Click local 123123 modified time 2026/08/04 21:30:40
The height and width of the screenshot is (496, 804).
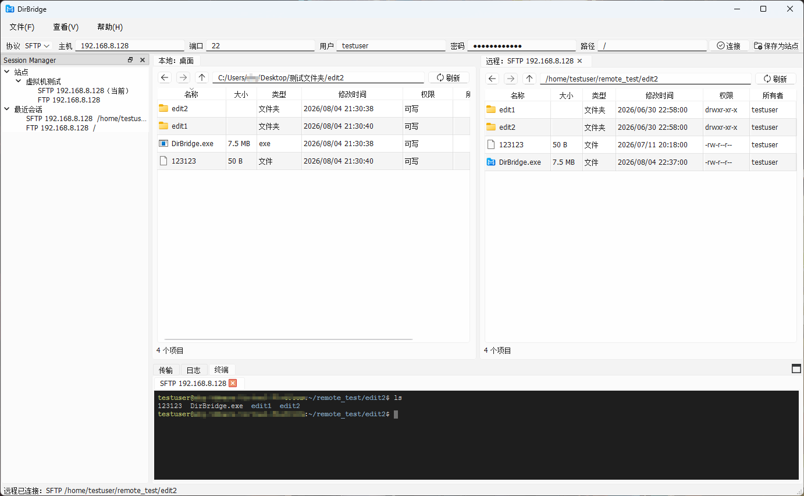pyautogui.click(x=339, y=161)
